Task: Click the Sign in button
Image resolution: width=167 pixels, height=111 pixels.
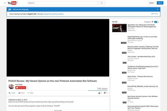Action: [x=160, y=3]
